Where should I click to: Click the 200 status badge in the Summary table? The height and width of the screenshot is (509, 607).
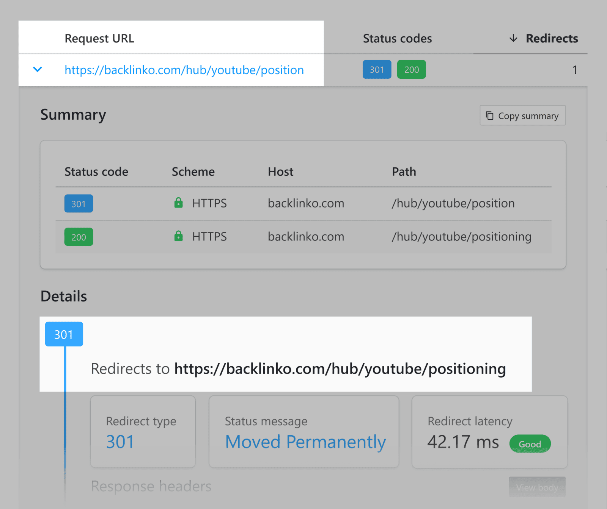[x=79, y=237]
